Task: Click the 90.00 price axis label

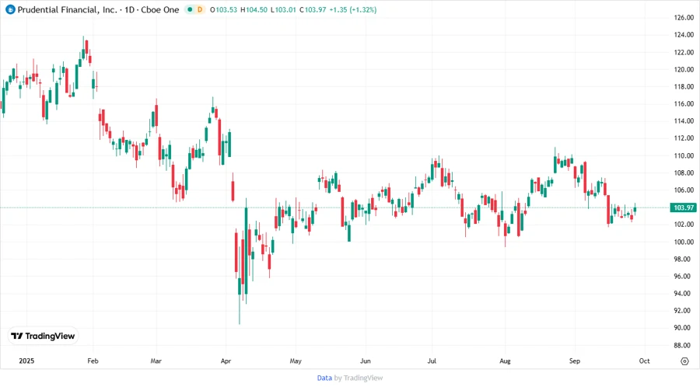Action: pyautogui.click(x=684, y=328)
